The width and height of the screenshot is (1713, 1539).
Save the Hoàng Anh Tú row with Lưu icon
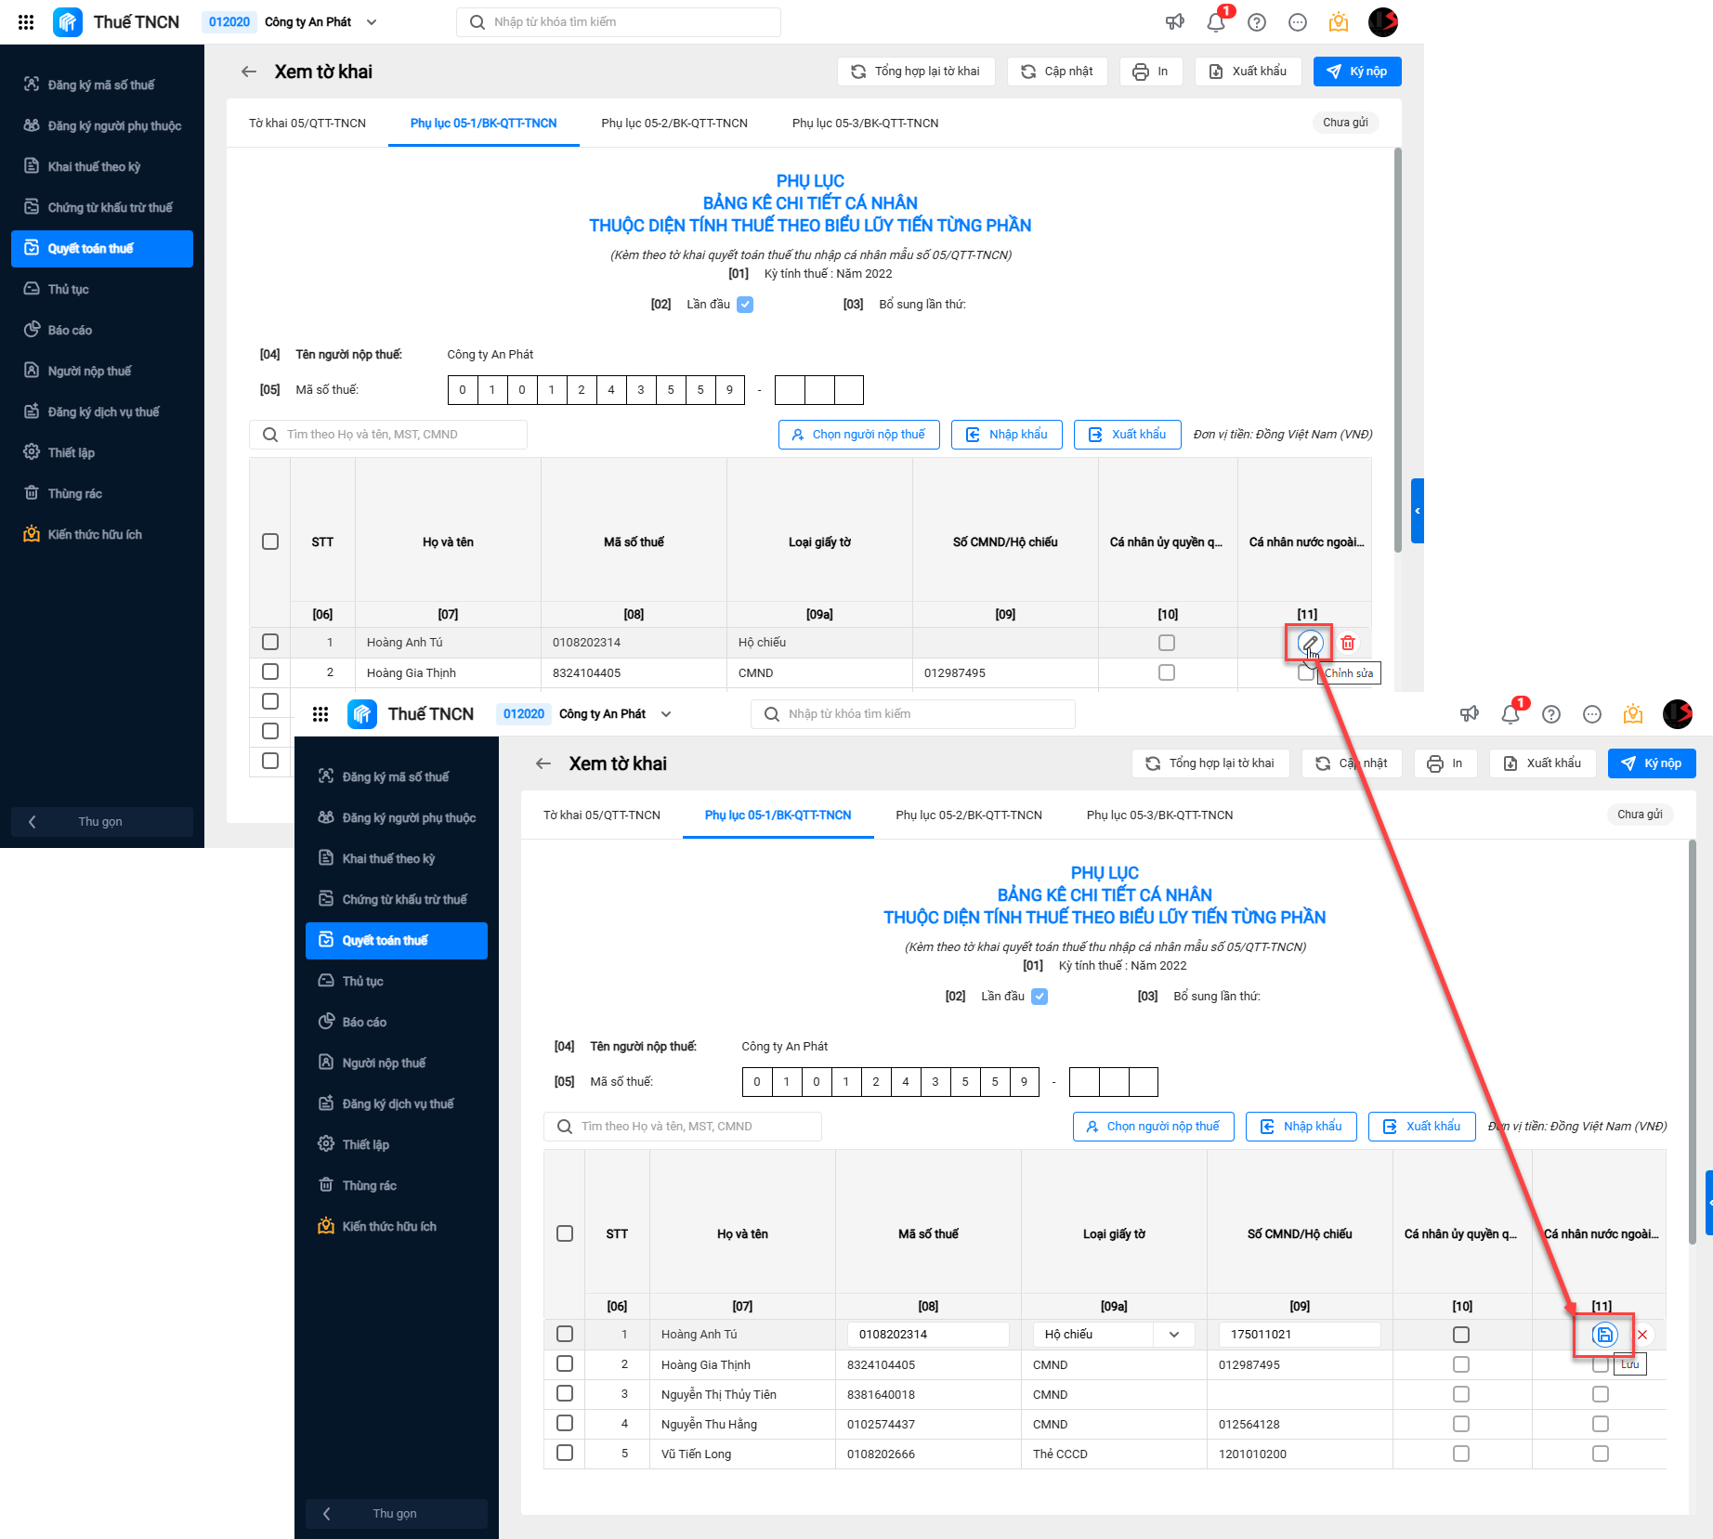pyautogui.click(x=1604, y=1335)
